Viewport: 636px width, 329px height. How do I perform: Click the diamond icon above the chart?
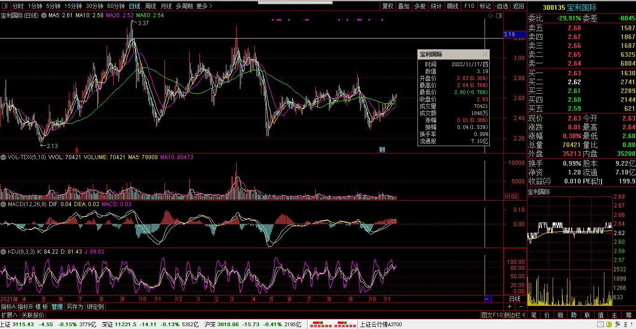coord(490,16)
